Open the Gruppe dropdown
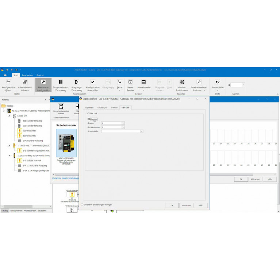Image resolution: width=280 pixels, height=280 pixels. pos(123,123)
